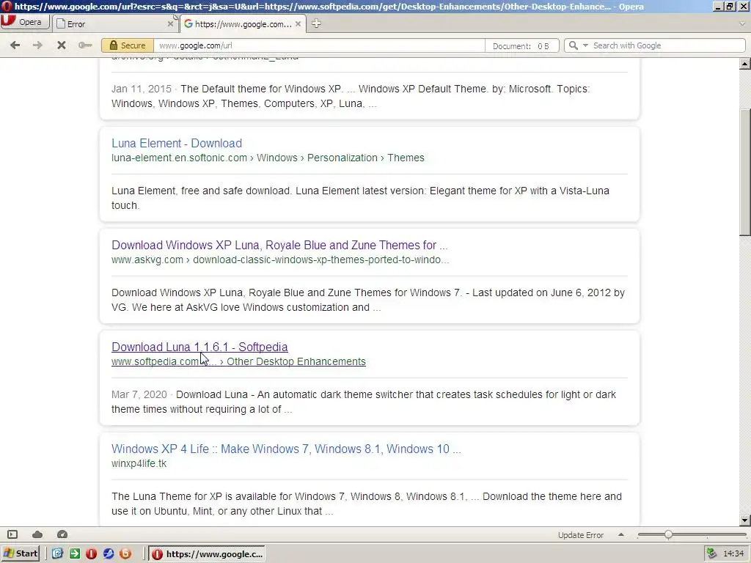This screenshot has width=751, height=563.
Task: Launch Opera from quick launch
Action: pos(92,554)
